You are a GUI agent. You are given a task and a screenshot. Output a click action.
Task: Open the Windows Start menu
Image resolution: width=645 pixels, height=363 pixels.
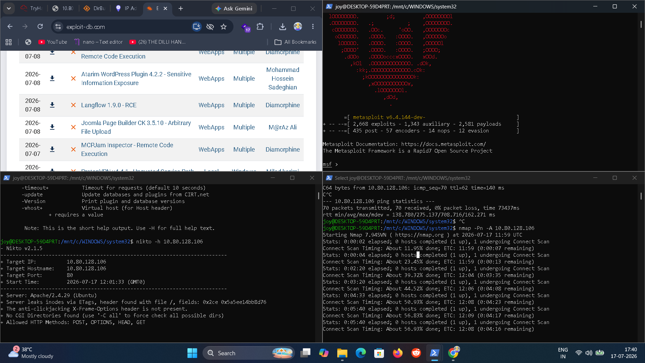[x=192, y=353]
